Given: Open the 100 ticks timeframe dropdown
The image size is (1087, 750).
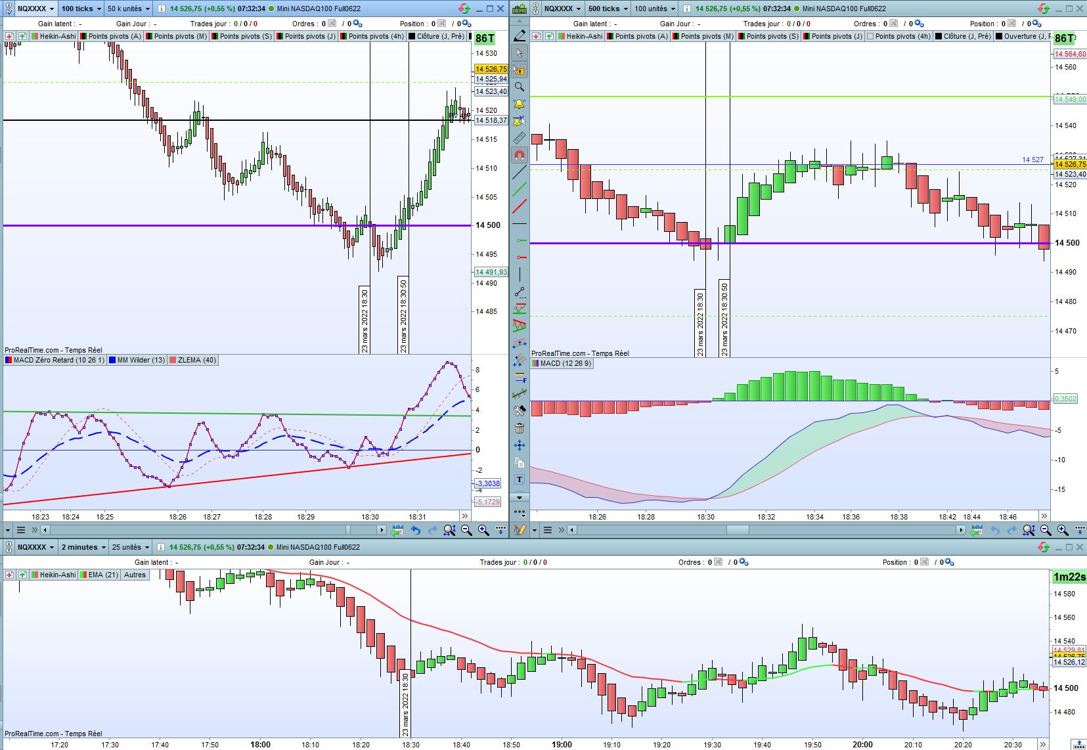Looking at the screenshot, I should coord(81,9).
